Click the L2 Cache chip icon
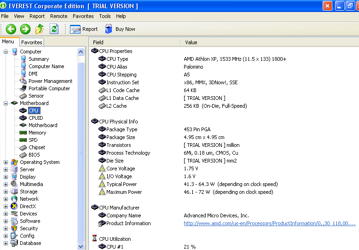The height and width of the screenshot is (250, 359). point(102,106)
